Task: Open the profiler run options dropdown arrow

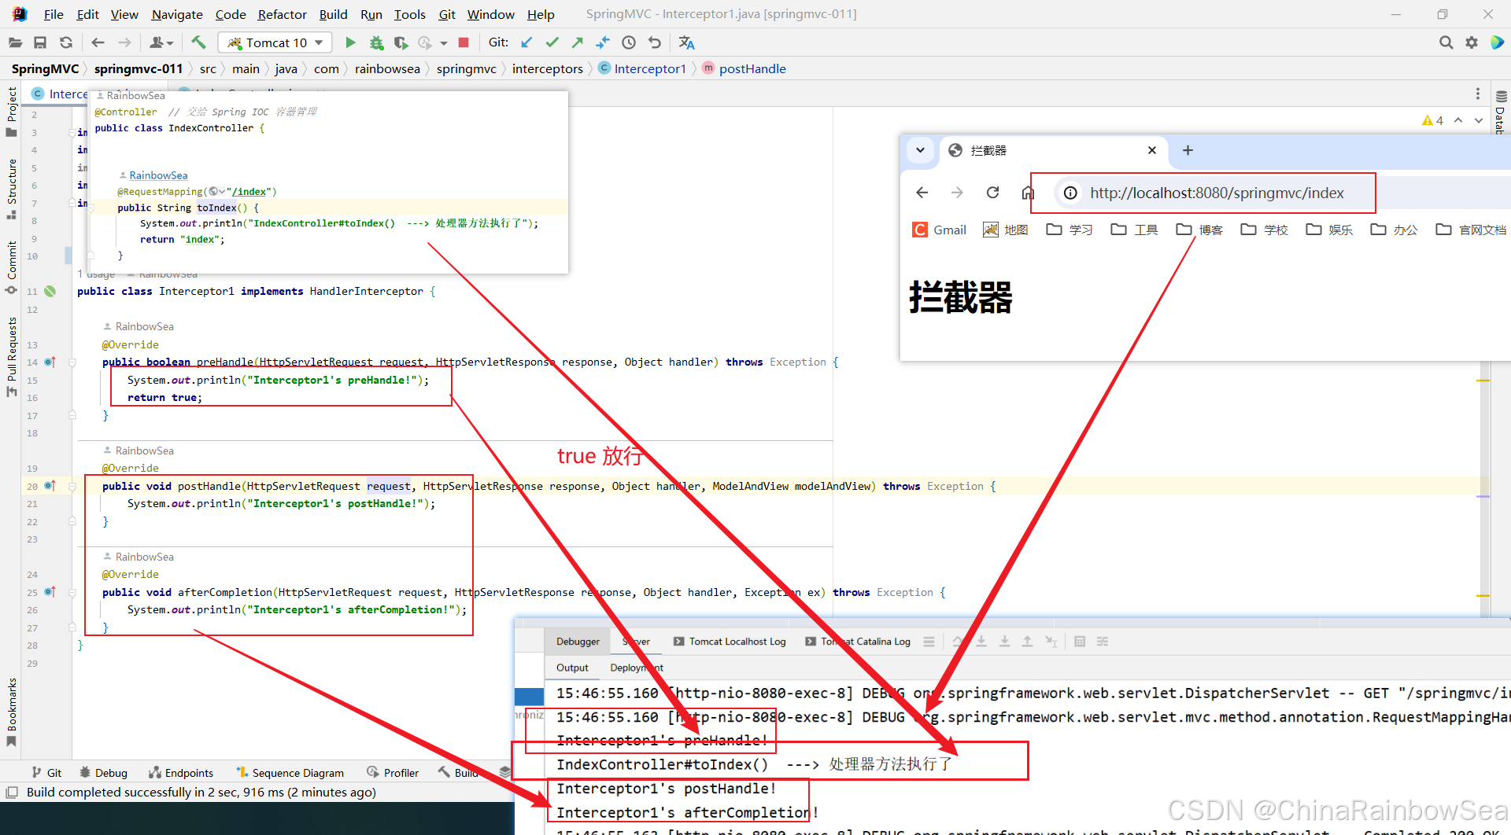Action: [444, 43]
